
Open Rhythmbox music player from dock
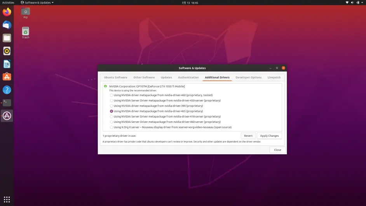(7, 51)
